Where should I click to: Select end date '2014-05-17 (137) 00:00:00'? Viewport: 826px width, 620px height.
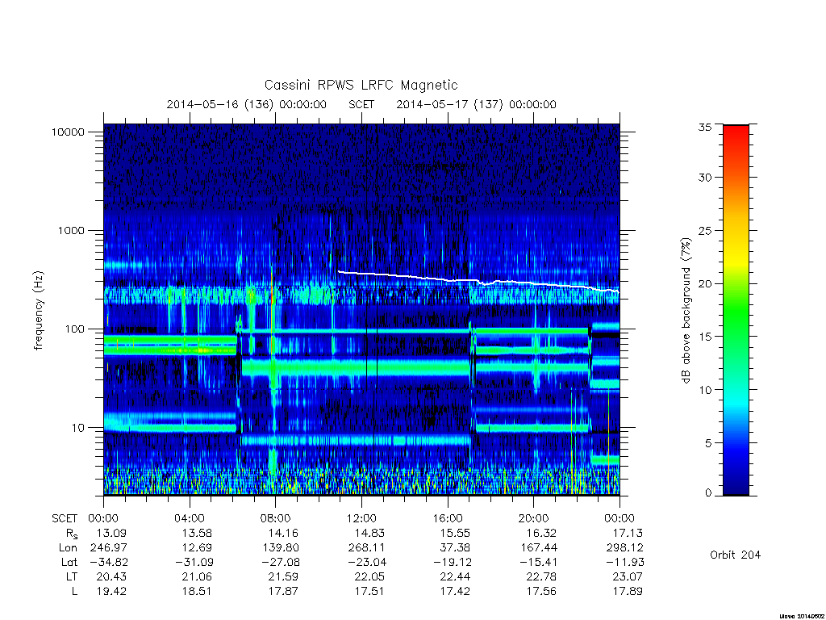coord(476,104)
